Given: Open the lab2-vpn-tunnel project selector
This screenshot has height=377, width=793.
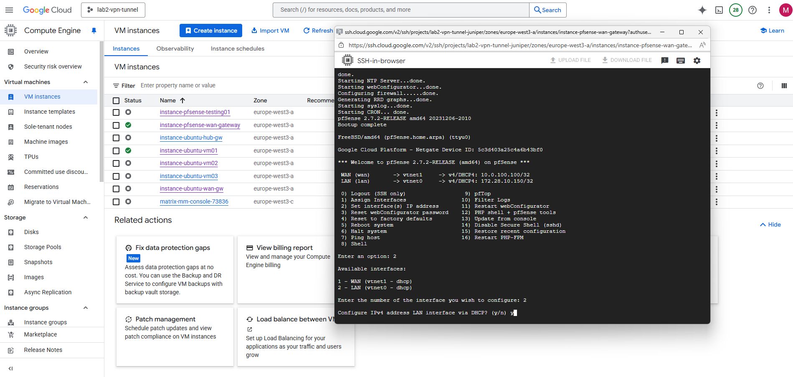Looking at the screenshot, I should [x=113, y=10].
